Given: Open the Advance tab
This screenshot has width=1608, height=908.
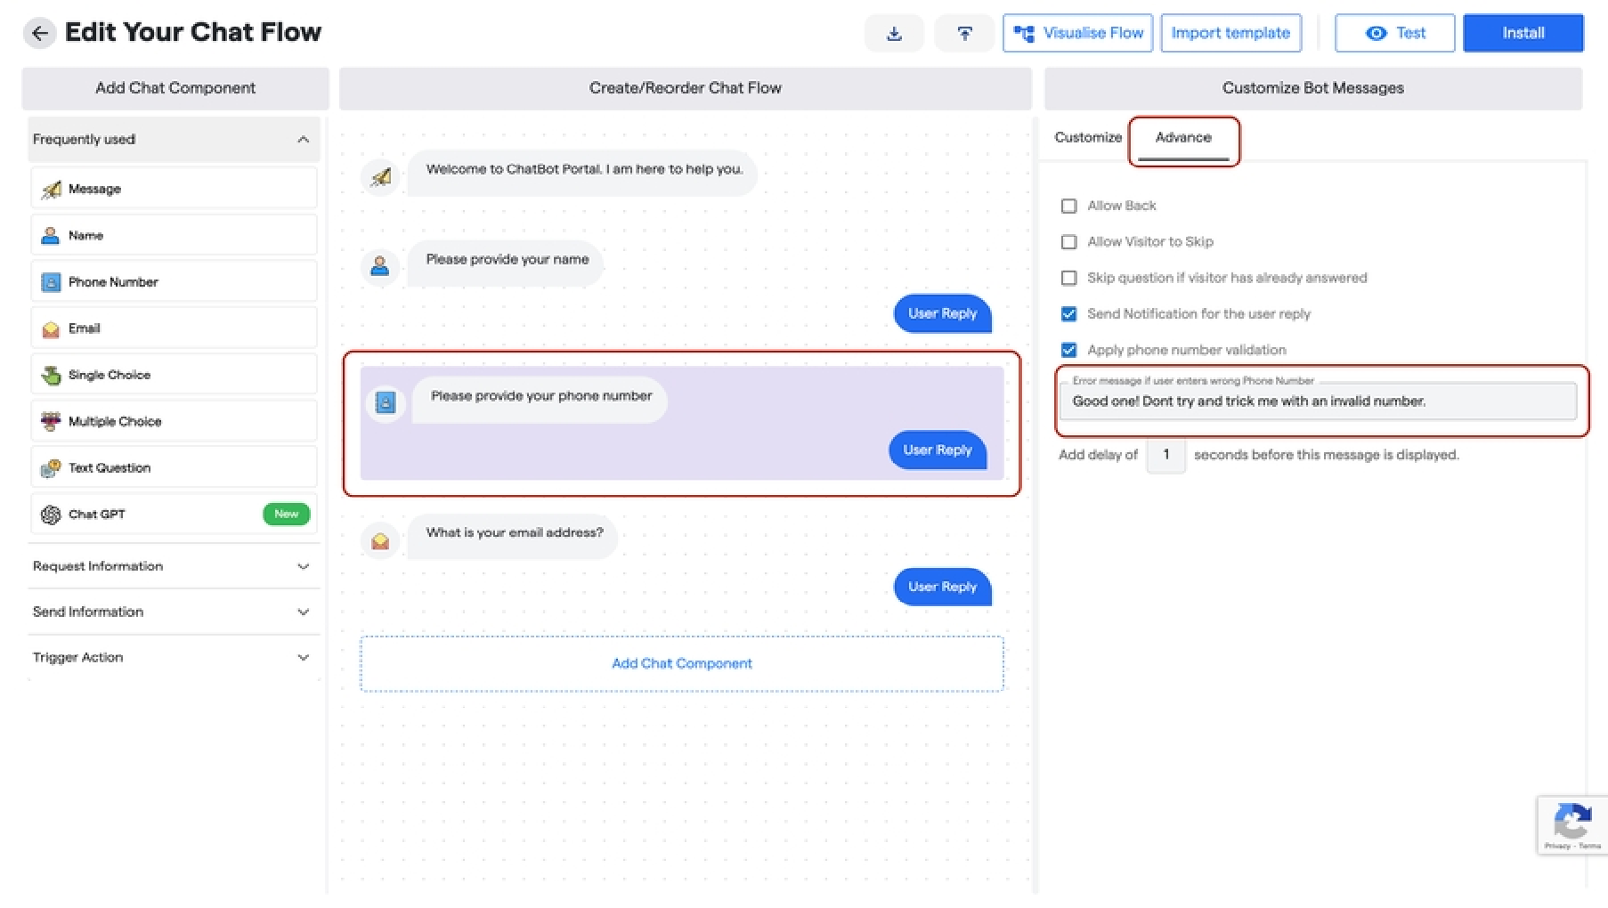Looking at the screenshot, I should [x=1183, y=137].
